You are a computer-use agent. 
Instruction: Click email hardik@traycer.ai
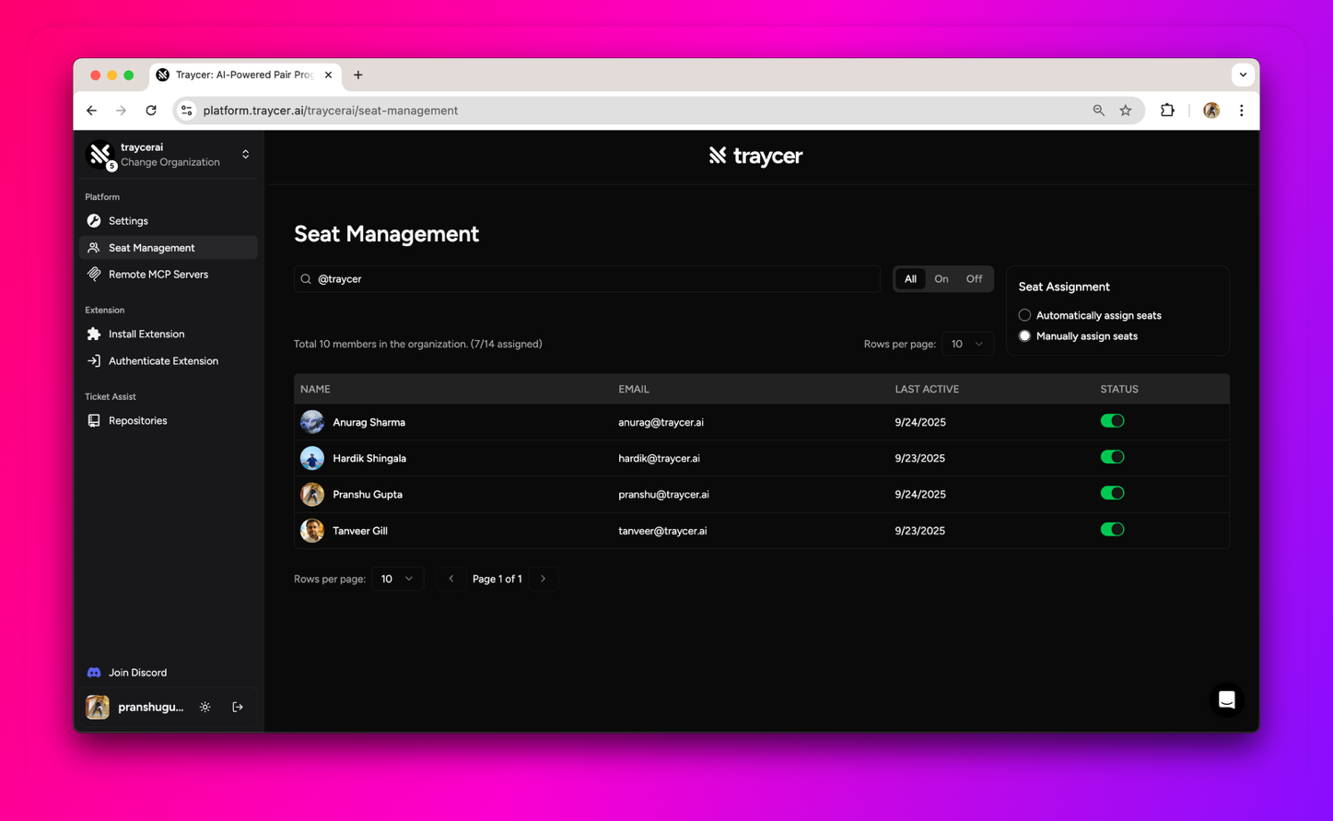point(659,459)
